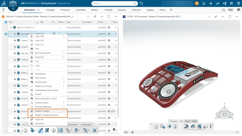The width and height of the screenshot is (242, 136).
Task: Open the row menu chevron for the BeemyBoard row
Action: [x=116, y=34]
